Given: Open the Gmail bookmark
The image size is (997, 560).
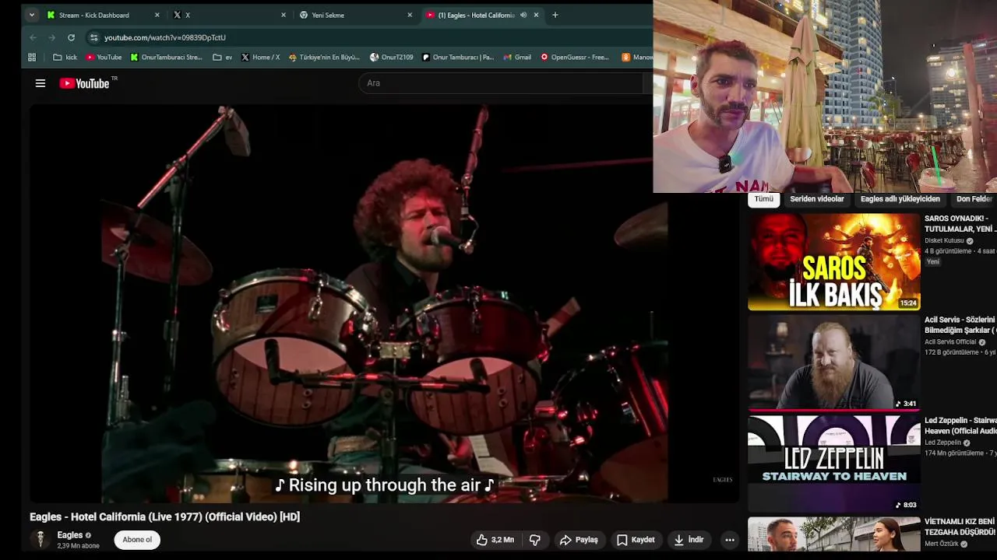Looking at the screenshot, I should coord(517,57).
